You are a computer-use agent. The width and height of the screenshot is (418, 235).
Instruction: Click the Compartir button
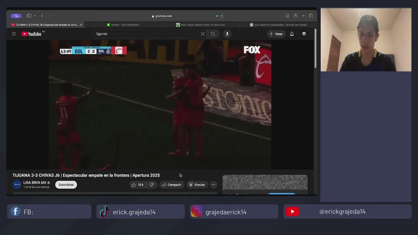(171, 185)
